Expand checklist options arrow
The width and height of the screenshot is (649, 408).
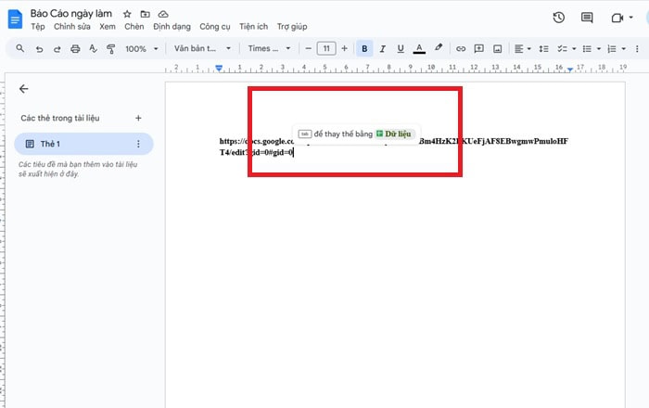574,49
